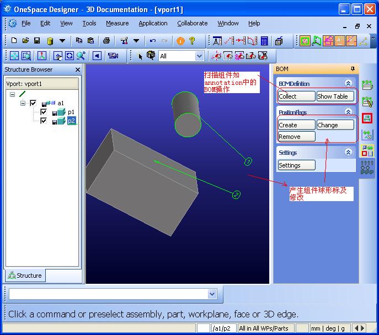Viewport: 379px width, 335px height.
Task: Click the Undo arrow icon
Action: click(x=152, y=41)
